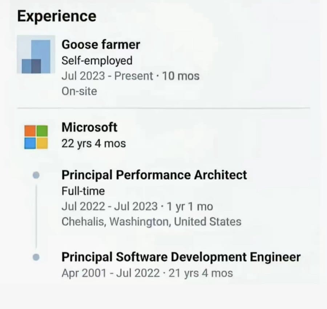Click the On-site work location text

click(79, 91)
